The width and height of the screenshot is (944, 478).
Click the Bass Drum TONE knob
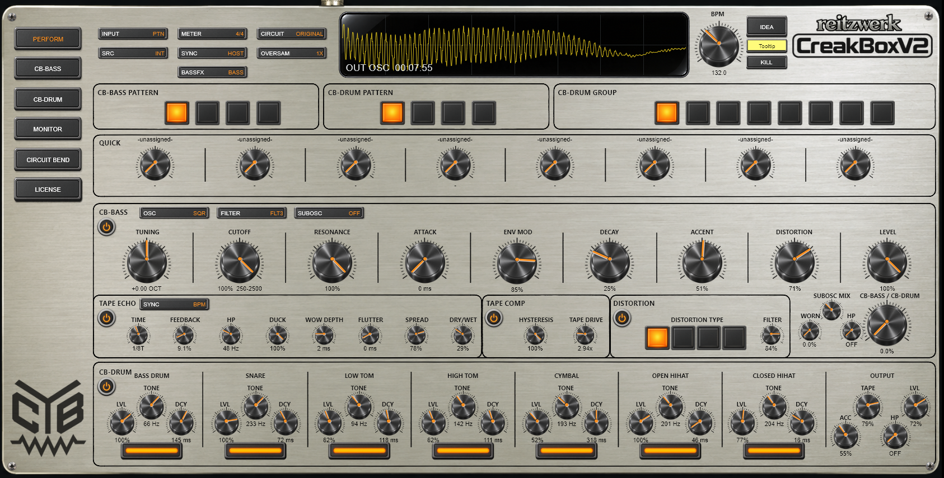click(x=152, y=406)
